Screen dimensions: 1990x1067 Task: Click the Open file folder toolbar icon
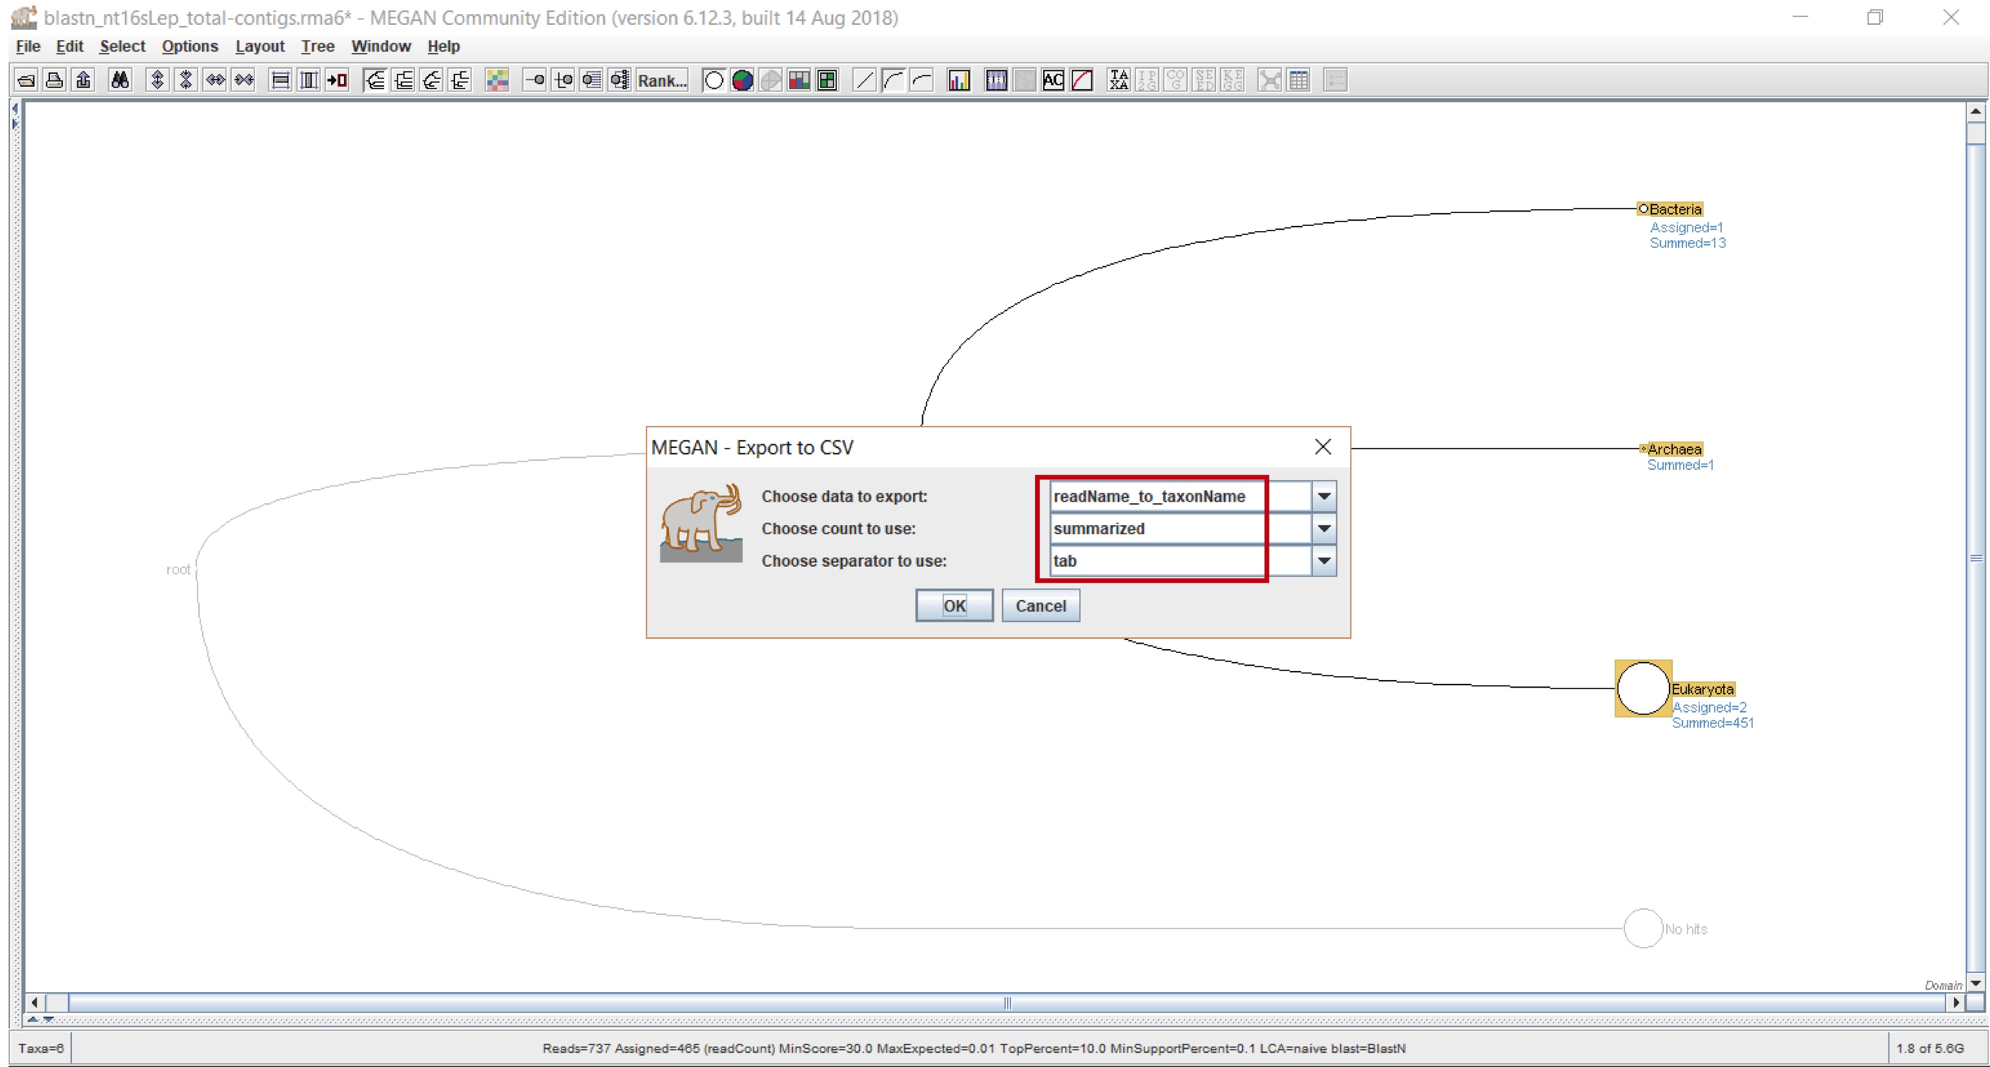(x=26, y=81)
